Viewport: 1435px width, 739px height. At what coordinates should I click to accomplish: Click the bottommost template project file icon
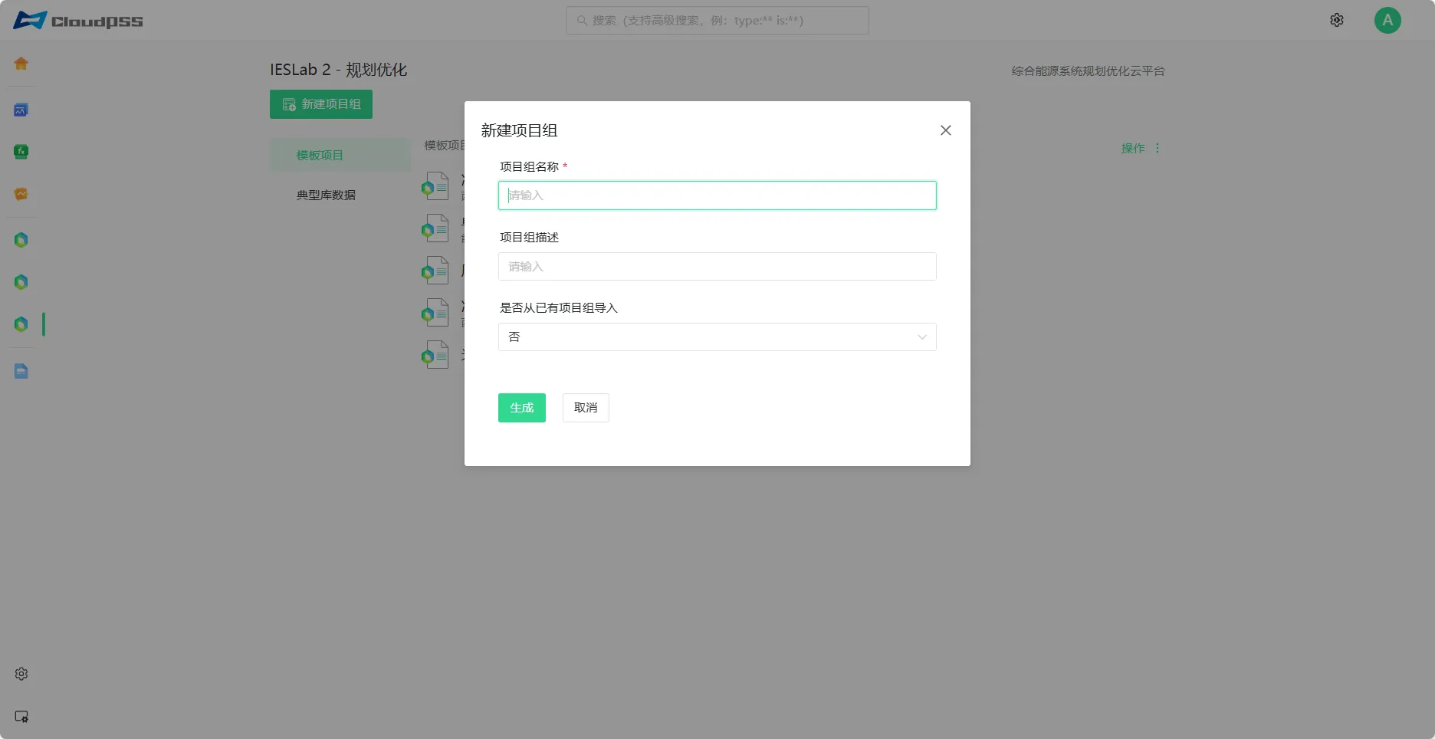point(435,355)
